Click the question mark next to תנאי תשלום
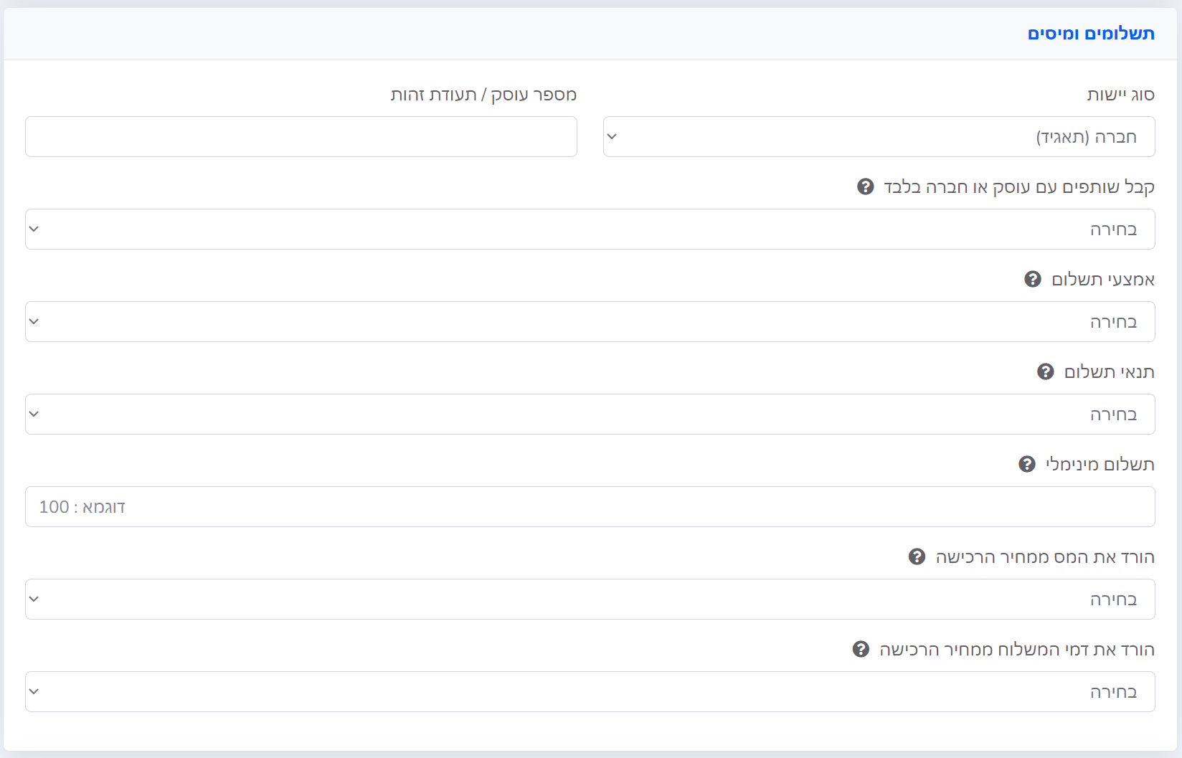 click(x=1045, y=371)
